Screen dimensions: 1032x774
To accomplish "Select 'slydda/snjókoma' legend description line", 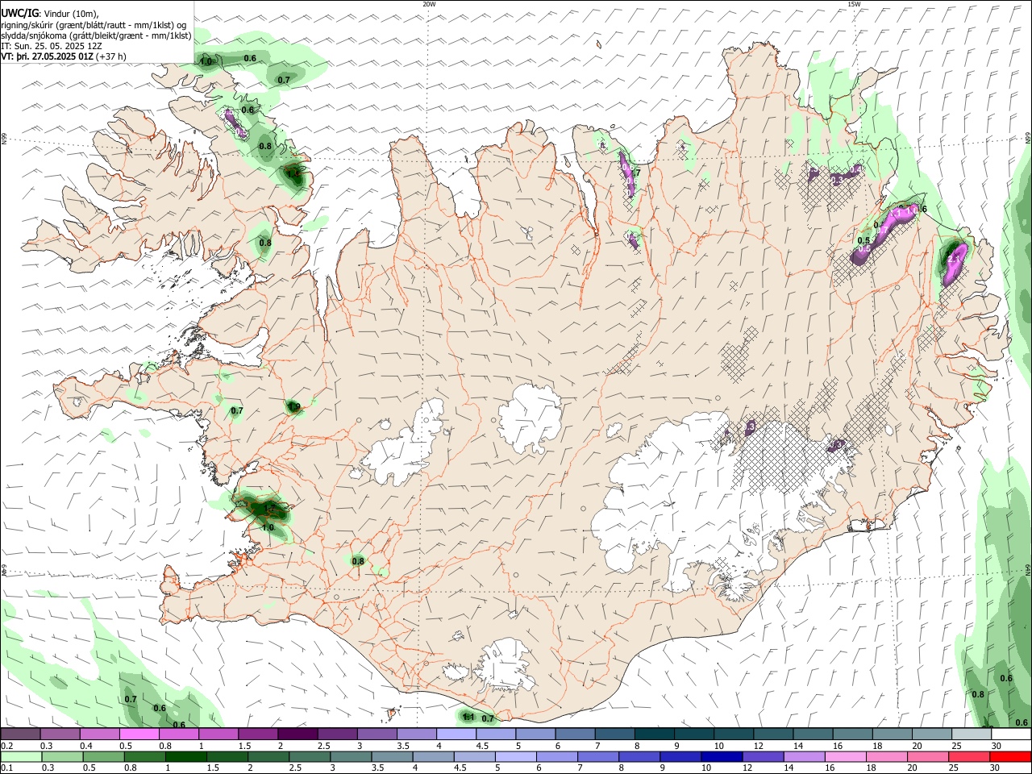I will click(96, 35).
